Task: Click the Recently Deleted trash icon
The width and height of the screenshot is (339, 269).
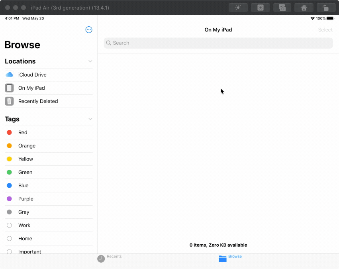Action: [9, 101]
